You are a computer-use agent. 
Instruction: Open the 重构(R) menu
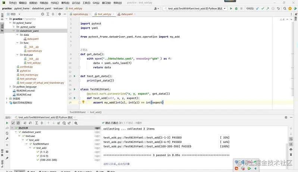[65, 3]
